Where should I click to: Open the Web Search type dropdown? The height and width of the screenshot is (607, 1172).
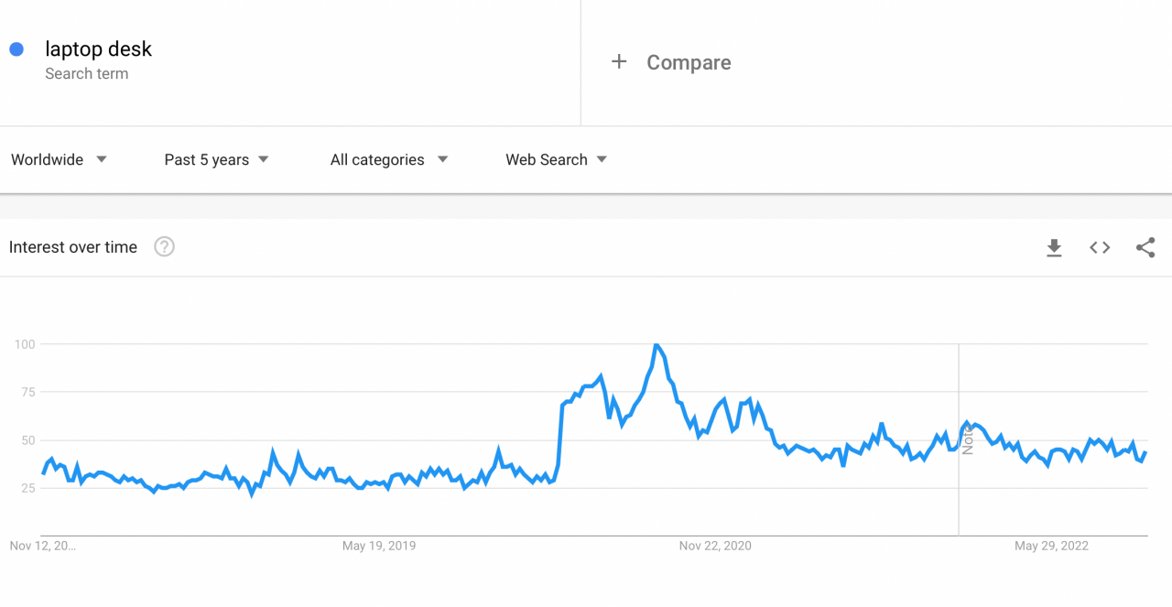pos(546,159)
